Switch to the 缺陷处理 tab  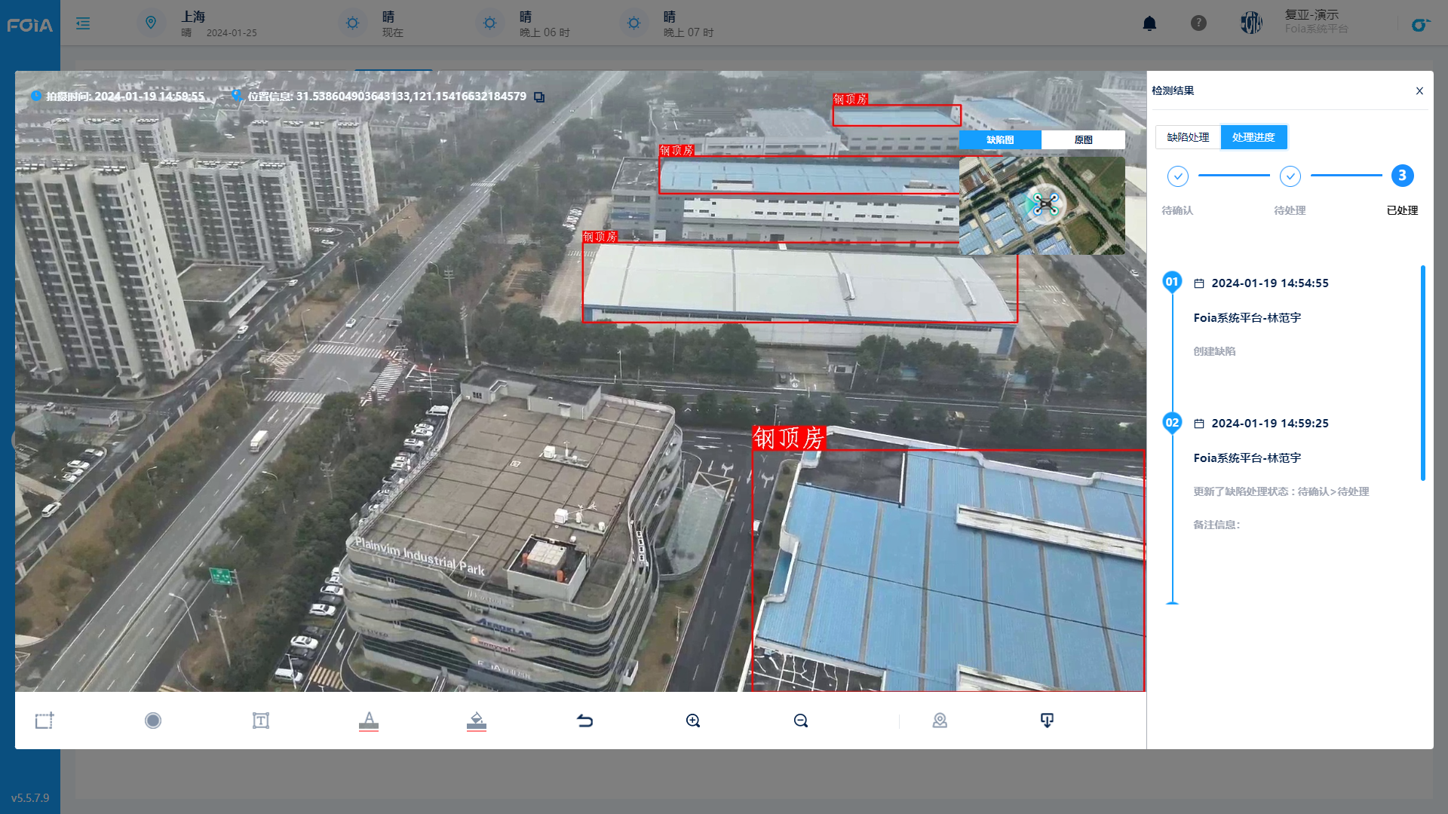[1188, 137]
